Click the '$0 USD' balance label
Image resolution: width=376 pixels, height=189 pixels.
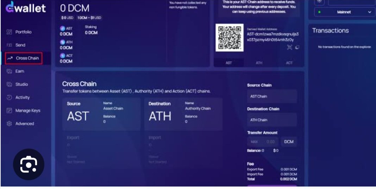pyautogui.click(x=67, y=18)
